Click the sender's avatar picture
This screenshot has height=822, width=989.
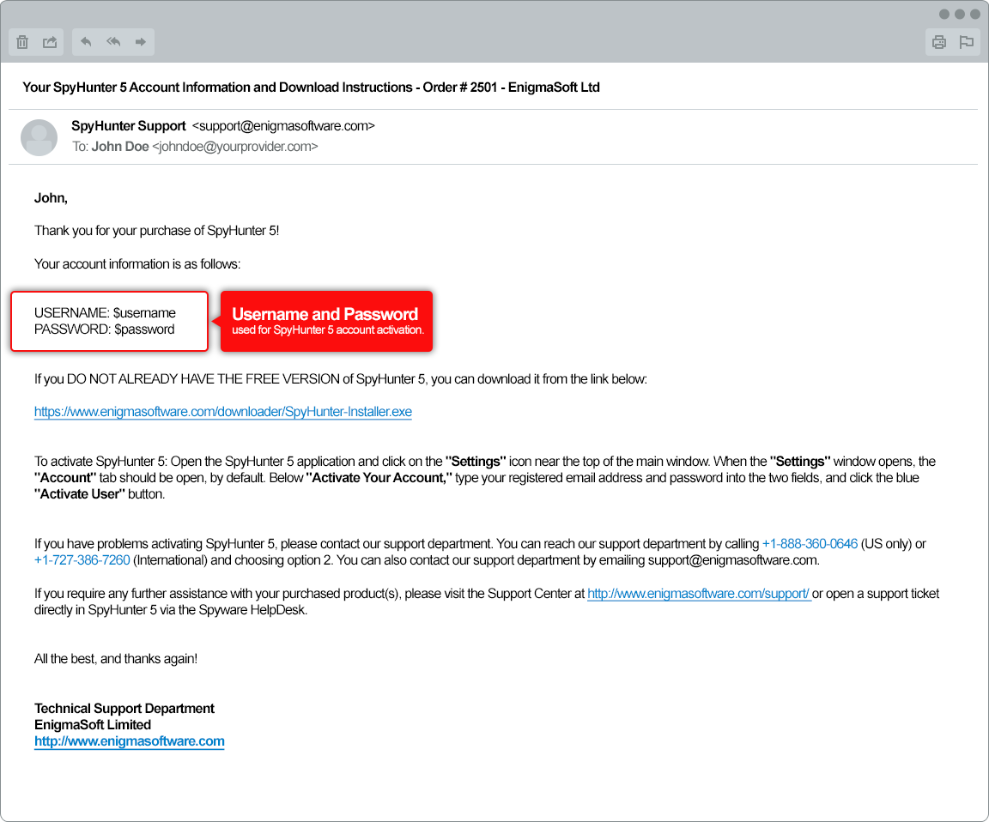[39, 137]
